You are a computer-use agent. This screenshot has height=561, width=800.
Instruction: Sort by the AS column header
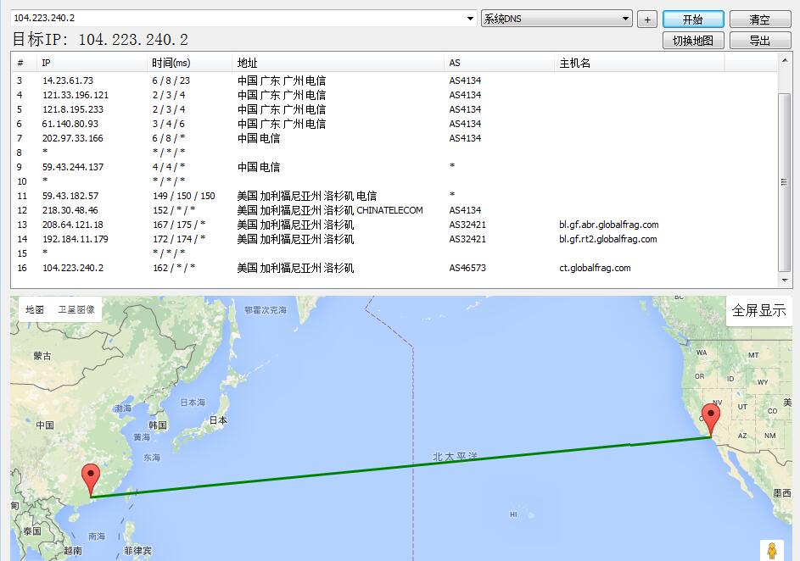[499, 63]
